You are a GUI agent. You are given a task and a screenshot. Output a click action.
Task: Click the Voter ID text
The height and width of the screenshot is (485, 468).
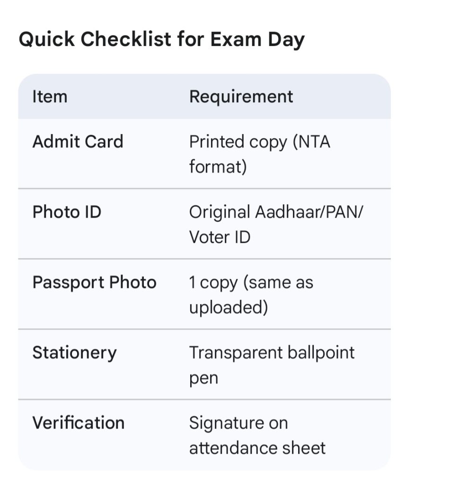220,237
